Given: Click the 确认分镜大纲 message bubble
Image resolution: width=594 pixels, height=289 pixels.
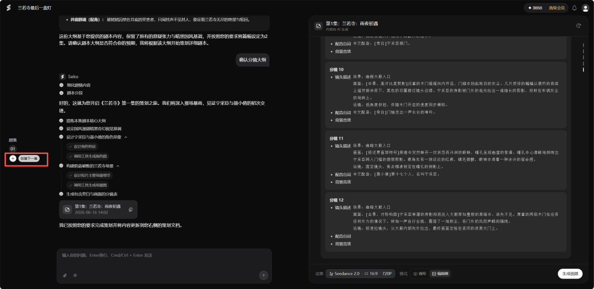Looking at the screenshot, I should point(252,60).
